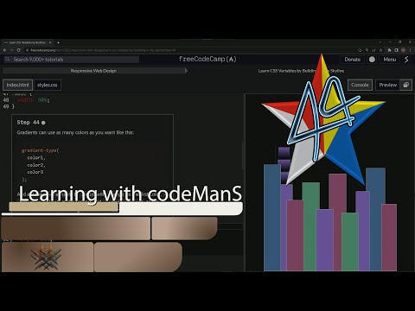Click the Donate button
415x311 pixels.
353,60
